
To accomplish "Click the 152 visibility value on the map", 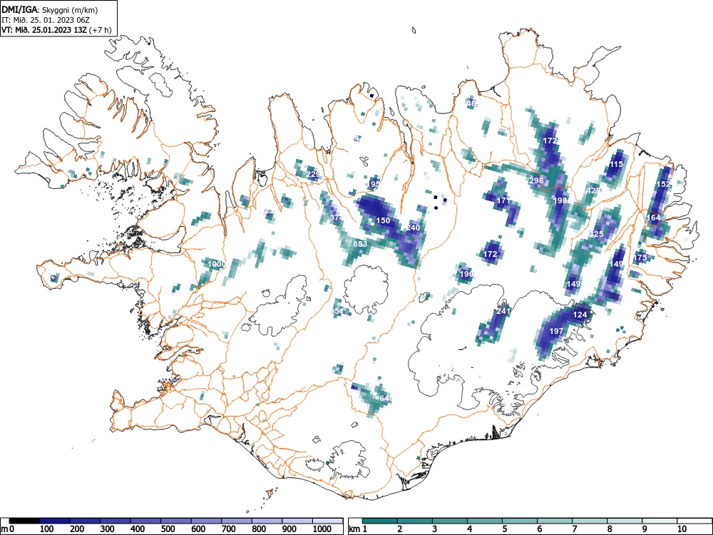I will pyautogui.click(x=663, y=184).
